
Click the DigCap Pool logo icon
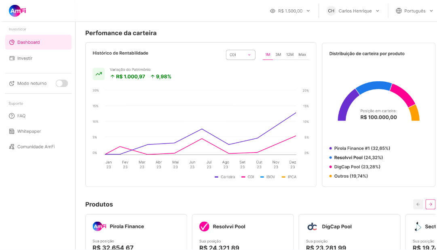click(x=312, y=227)
